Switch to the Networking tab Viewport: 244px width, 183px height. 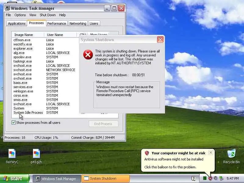[x=78, y=23]
